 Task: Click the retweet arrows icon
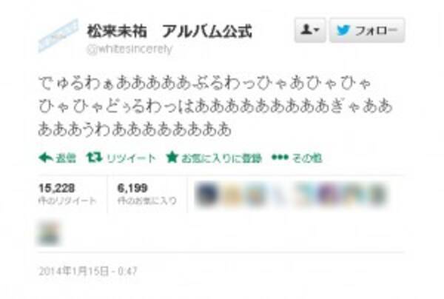click(94, 158)
